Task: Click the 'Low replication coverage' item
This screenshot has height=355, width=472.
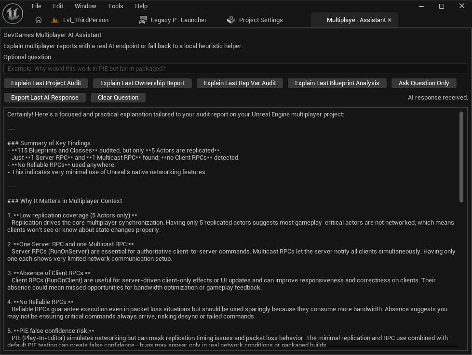Action: pos(72,216)
